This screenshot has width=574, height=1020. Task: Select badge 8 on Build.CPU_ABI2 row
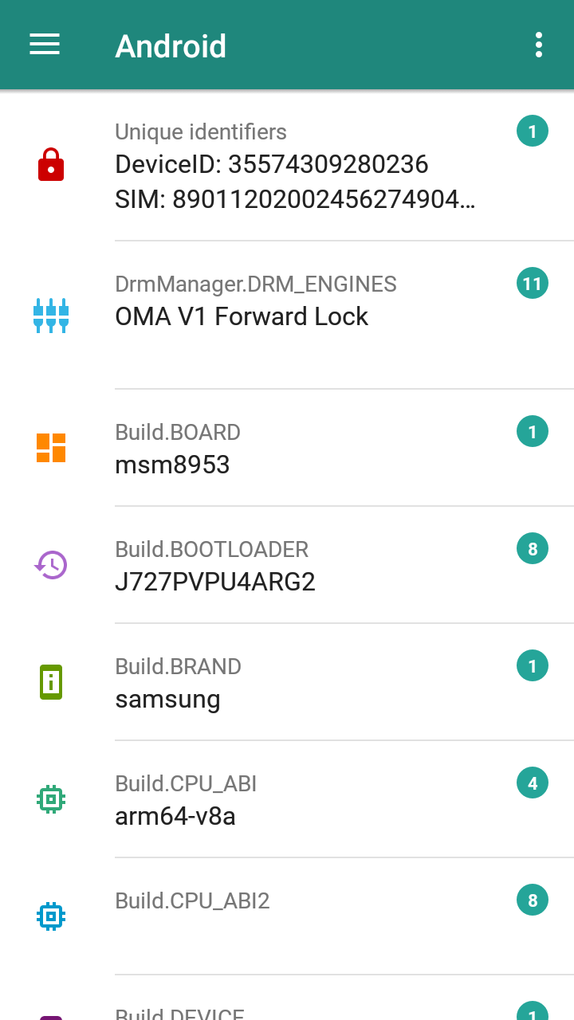click(533, 900)
